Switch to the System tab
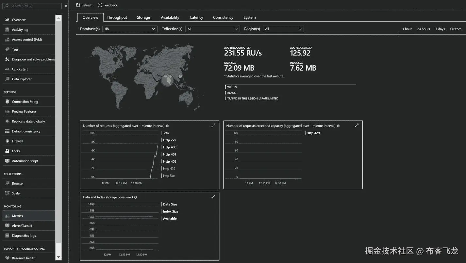The image size is (466, 263). (250, 17)
